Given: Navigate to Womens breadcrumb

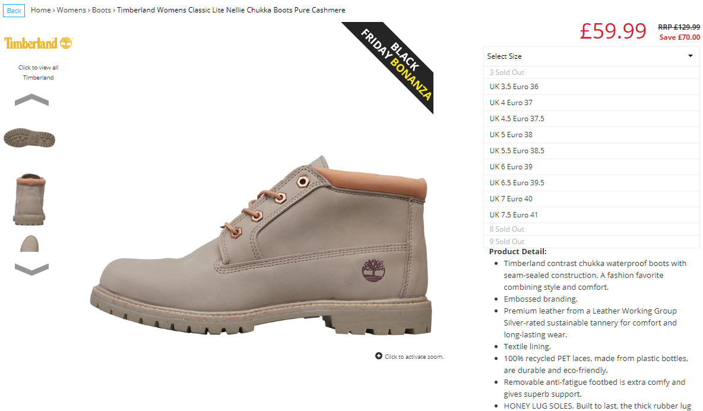Looking at the screenshot, I should click(71, 10).
